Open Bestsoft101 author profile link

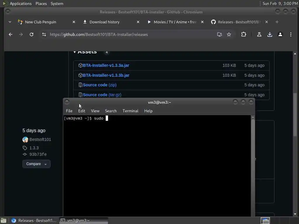(x=40, y=139)
